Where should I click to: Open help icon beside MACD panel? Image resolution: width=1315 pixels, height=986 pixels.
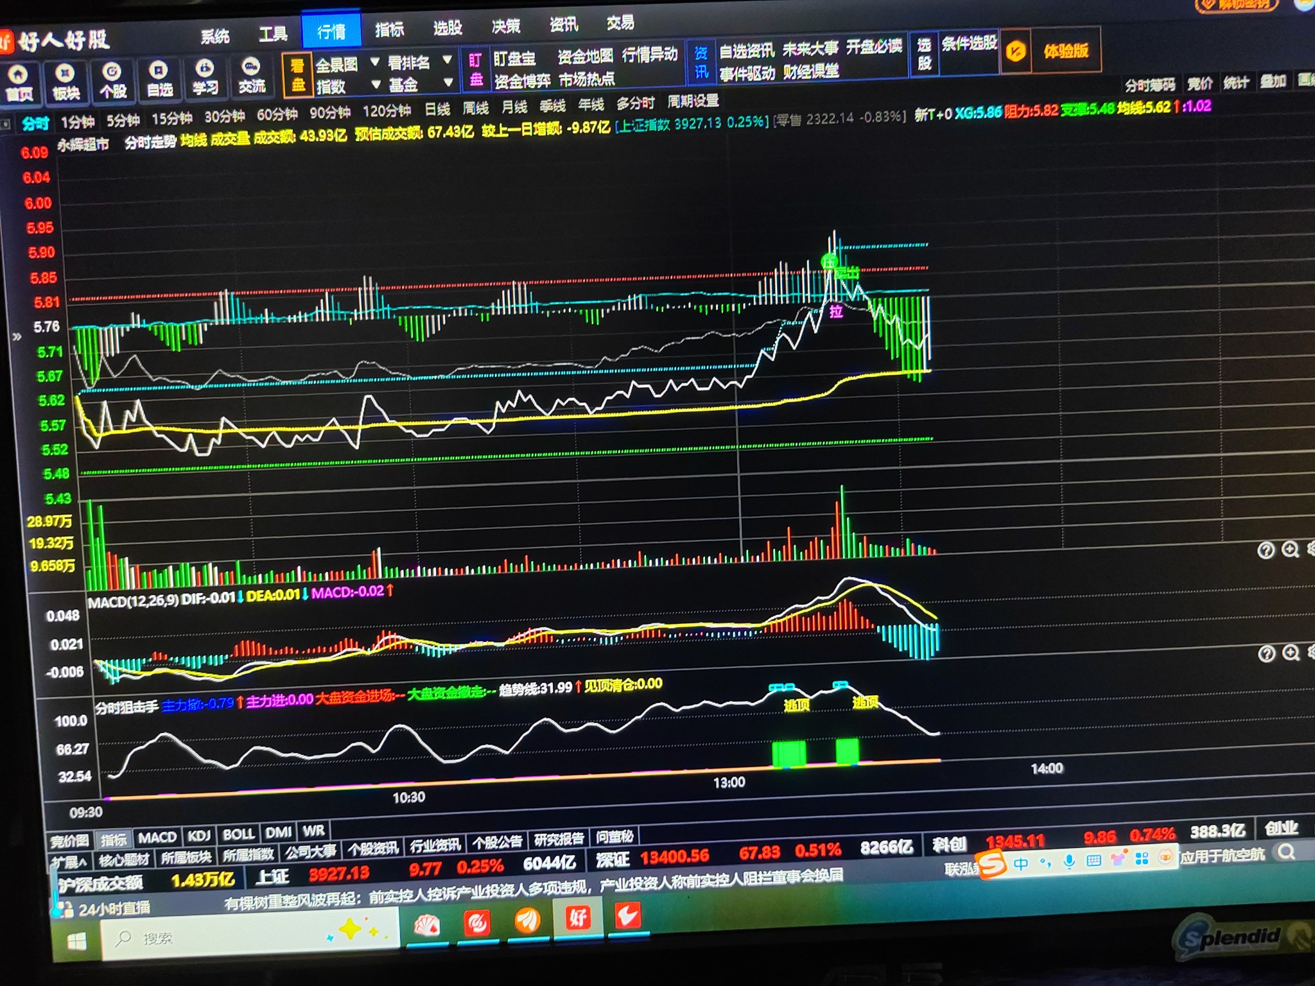coord(1266,654)
